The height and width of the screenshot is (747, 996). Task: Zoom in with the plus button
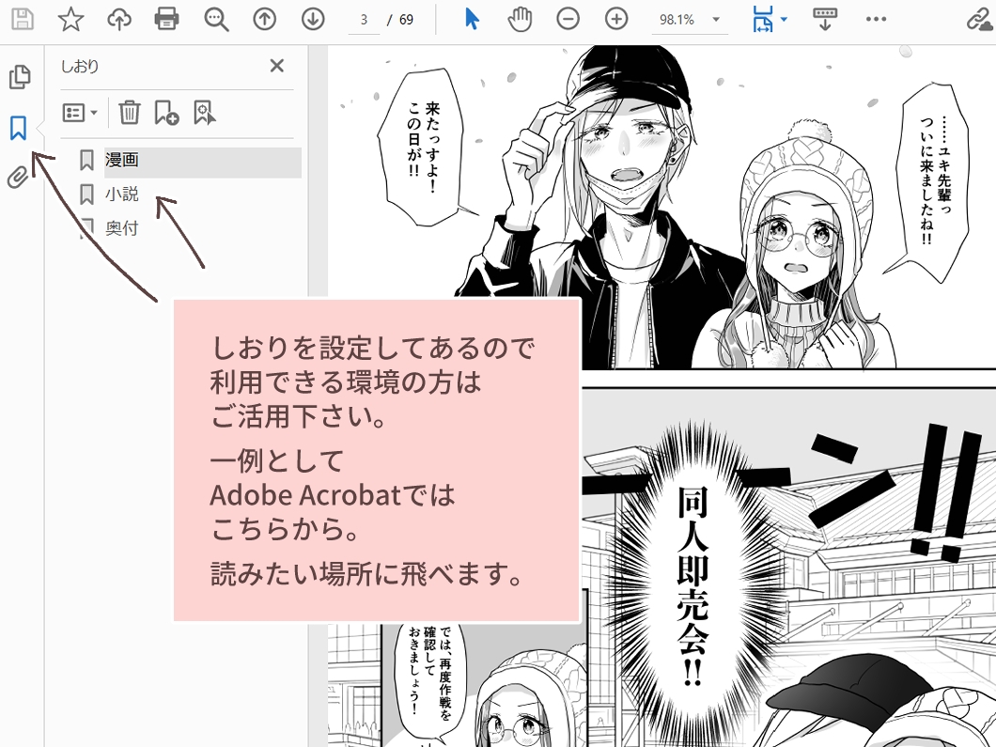click(616, 19)
